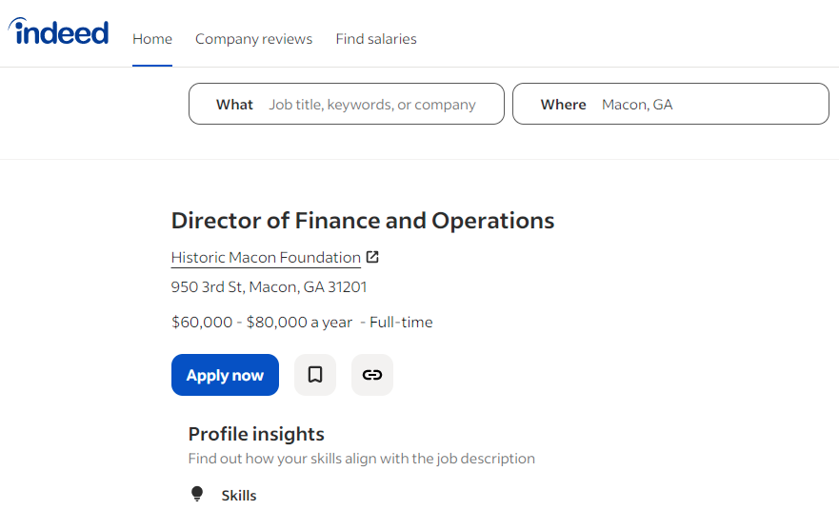Click the Macon, GA location field
The height and width of the screenshot is (510, 839).
705,105
